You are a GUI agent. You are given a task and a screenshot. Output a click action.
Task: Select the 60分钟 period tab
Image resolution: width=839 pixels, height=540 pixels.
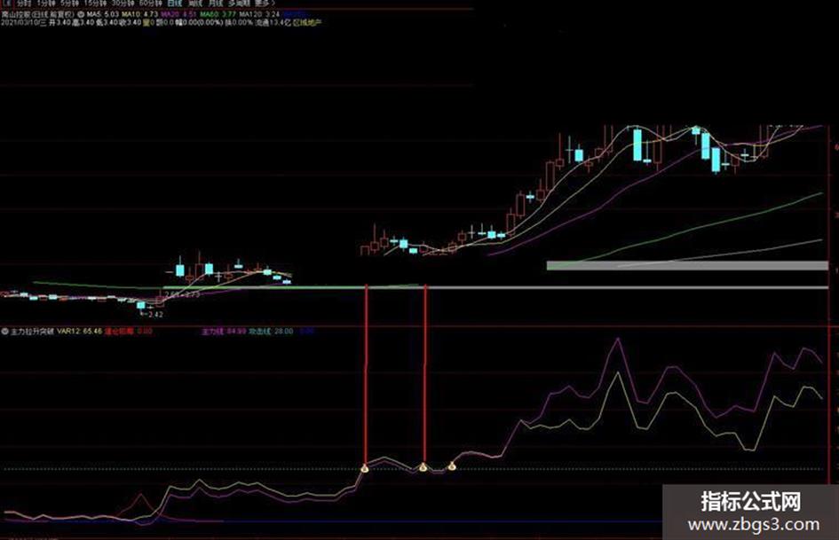coord(150,4)
